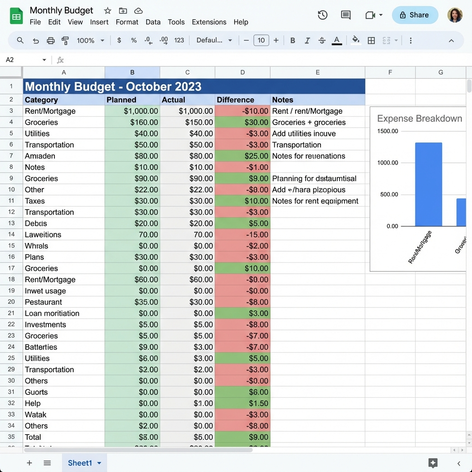Undo the last action
Viewport: 472px width, 472px height.
point(36,41)
